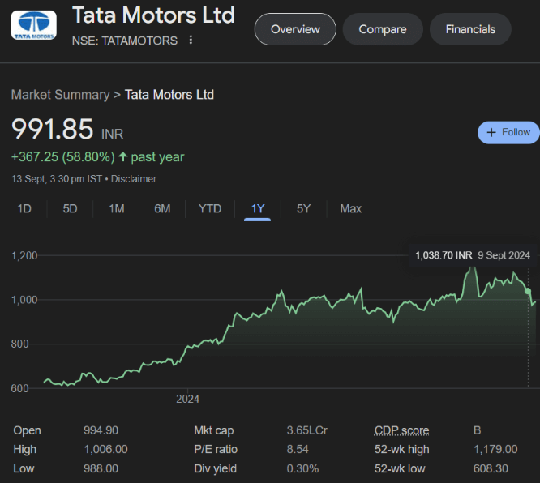This screenshot has width=540, height=483.
Task: Switch to the Overview tab
Action: coord(295,29)
